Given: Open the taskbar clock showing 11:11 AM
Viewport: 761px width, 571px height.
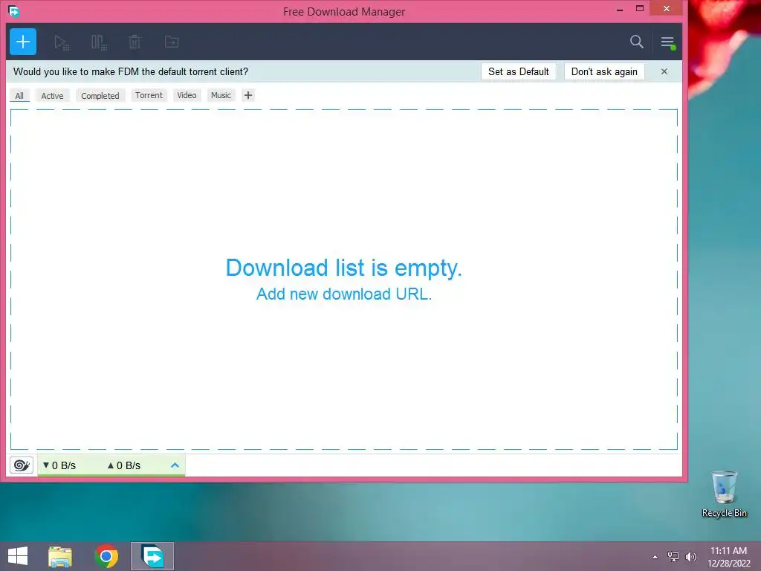Looking at the screenshot, I should click(x=728, y=556).
